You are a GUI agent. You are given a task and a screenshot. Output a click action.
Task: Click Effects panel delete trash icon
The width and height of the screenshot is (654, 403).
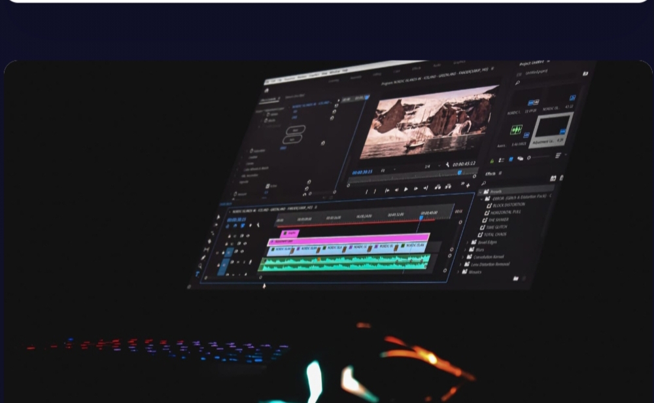click(525, 278)
